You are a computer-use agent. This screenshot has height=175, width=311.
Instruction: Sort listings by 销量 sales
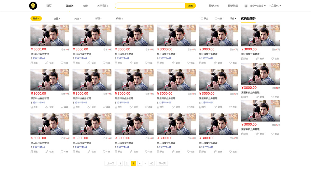coord(57,18)
